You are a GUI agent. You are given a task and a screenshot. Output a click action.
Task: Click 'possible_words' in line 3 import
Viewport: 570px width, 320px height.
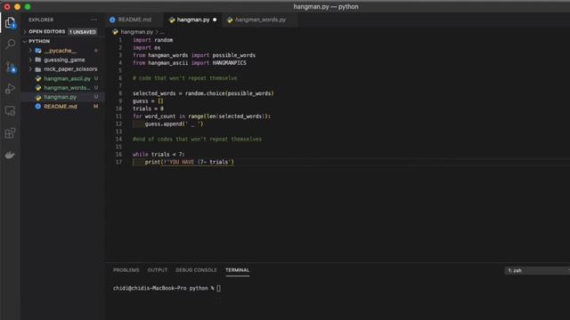point(233,55)
